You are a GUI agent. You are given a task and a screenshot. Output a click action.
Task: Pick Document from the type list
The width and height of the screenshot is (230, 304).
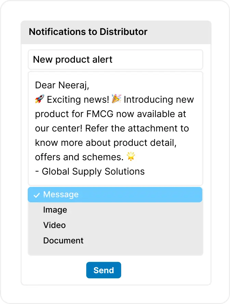[63, 241]
